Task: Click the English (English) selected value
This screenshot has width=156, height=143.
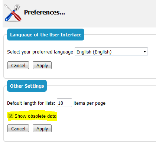Action: (x=94, y=52)
